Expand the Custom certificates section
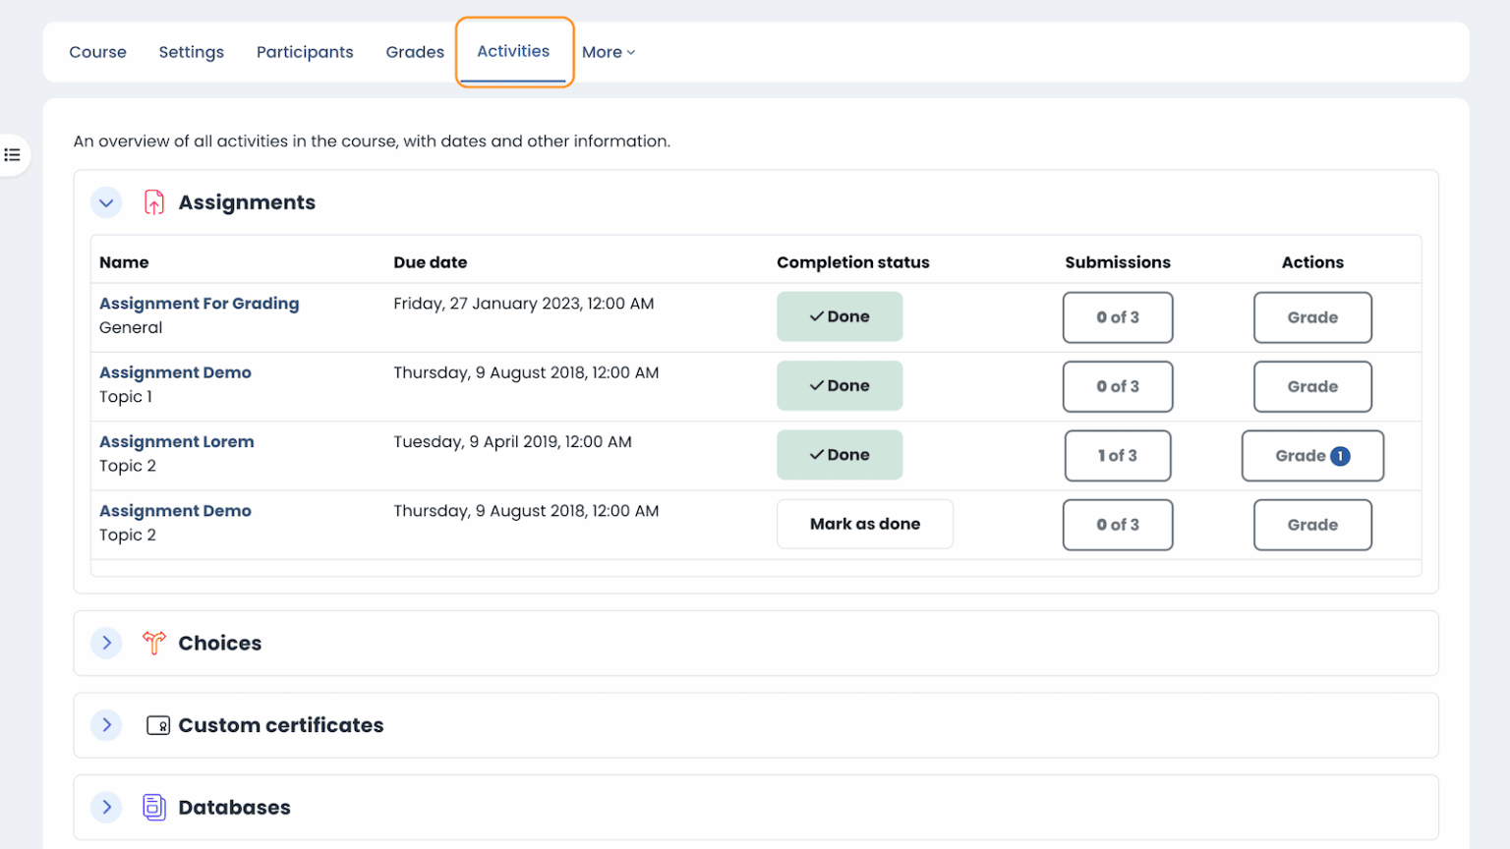 pos(106,725)
